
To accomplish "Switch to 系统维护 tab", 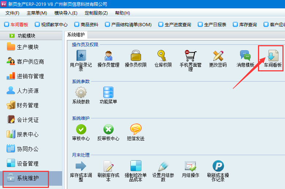I will pyautogui.click(x=76, y=35).
